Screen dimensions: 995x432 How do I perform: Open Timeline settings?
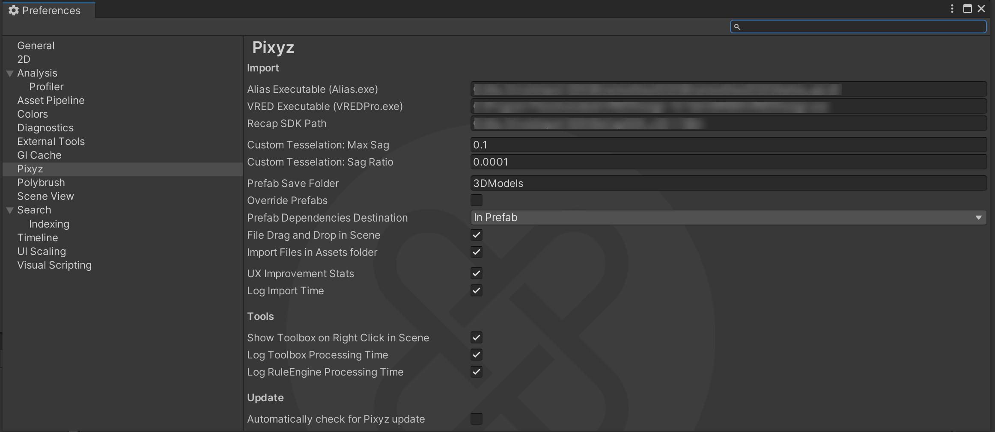(38, 238)
